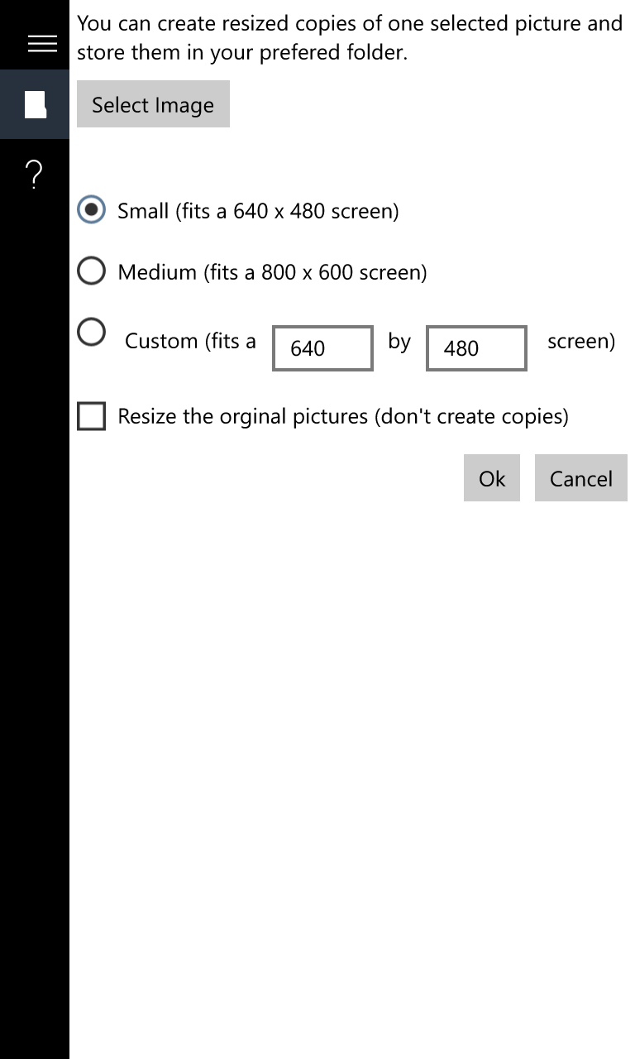Click the "Medium (fits a 800 x 600 screen)" label
The image size is (635, 1059).
coord(272,272)
